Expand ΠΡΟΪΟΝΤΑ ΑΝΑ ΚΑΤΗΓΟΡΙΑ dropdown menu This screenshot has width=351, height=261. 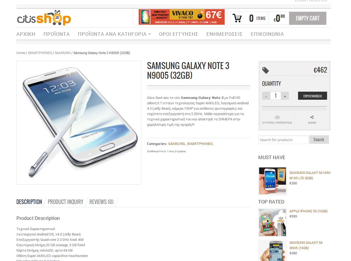coord(114,34)
